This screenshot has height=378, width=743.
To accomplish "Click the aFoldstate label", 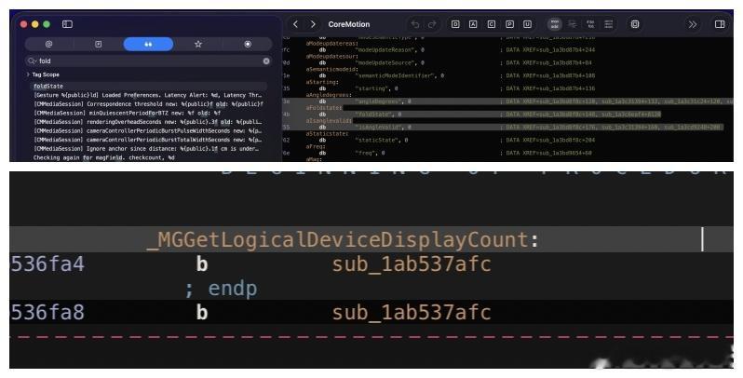I will [x=324, y=108].
